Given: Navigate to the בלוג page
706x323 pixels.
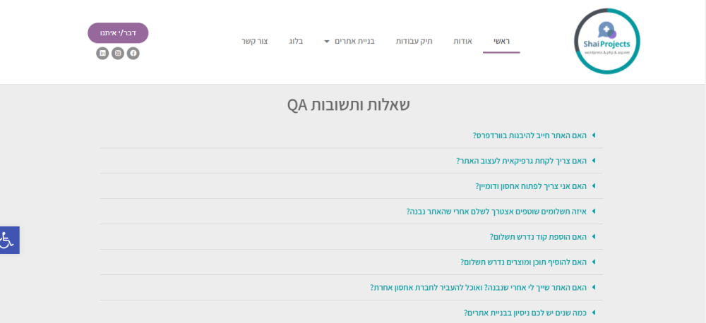Looking at the screenshot, I should point(296,42).
